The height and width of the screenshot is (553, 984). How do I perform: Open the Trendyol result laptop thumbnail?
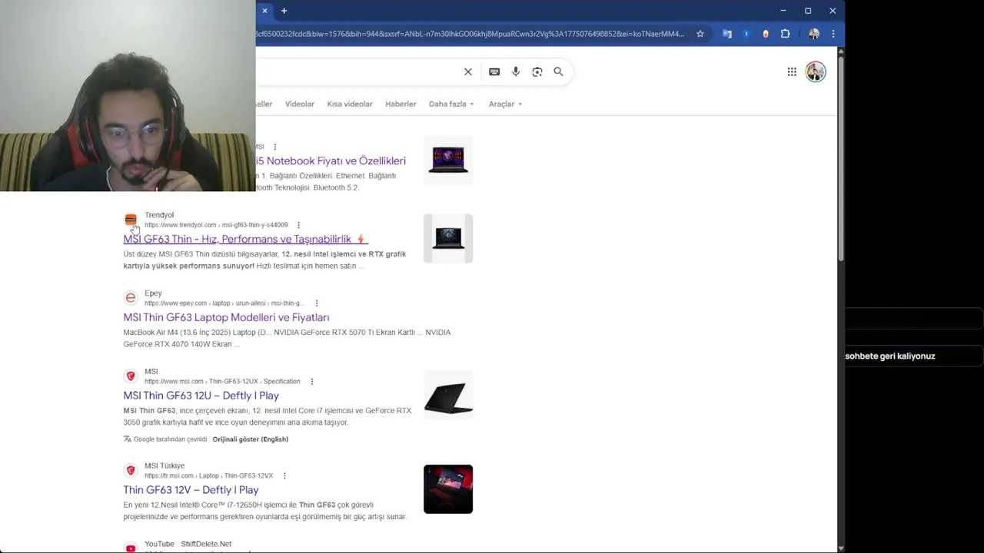[x=448, y=238]
